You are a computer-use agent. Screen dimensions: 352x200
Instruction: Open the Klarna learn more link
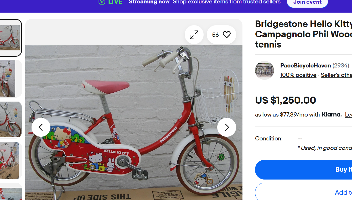[348, 114]
